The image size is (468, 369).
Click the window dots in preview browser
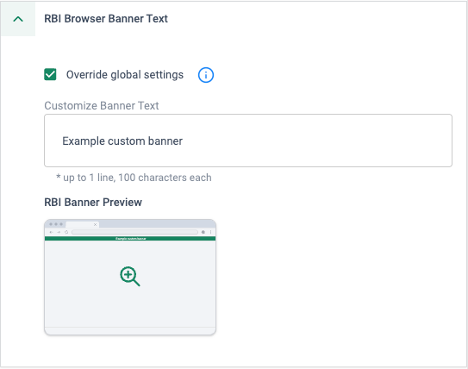[x=56, y=224]
